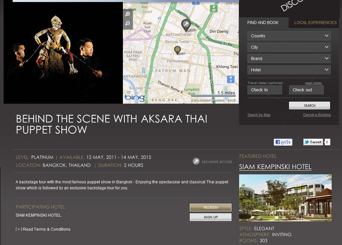
Task: Open the City dropdown
Action: pos(289,47)
